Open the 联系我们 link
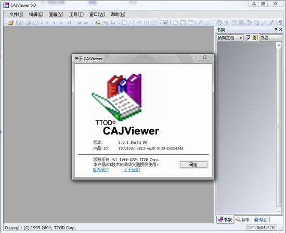 click(101, 170)
